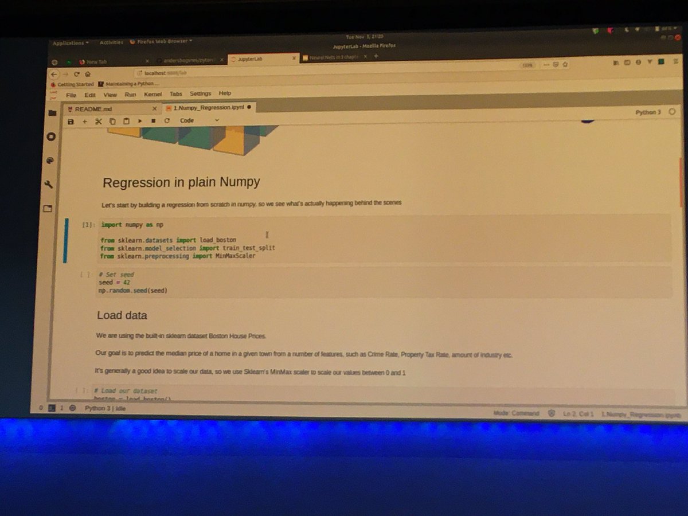This screenshot has height=516, width=688.
Task: Close the README.md tab
Action: 155,108
